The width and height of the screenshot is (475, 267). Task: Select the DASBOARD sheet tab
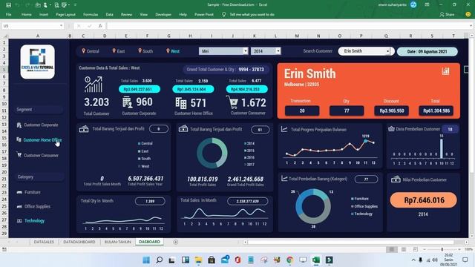tap(149, 242)
